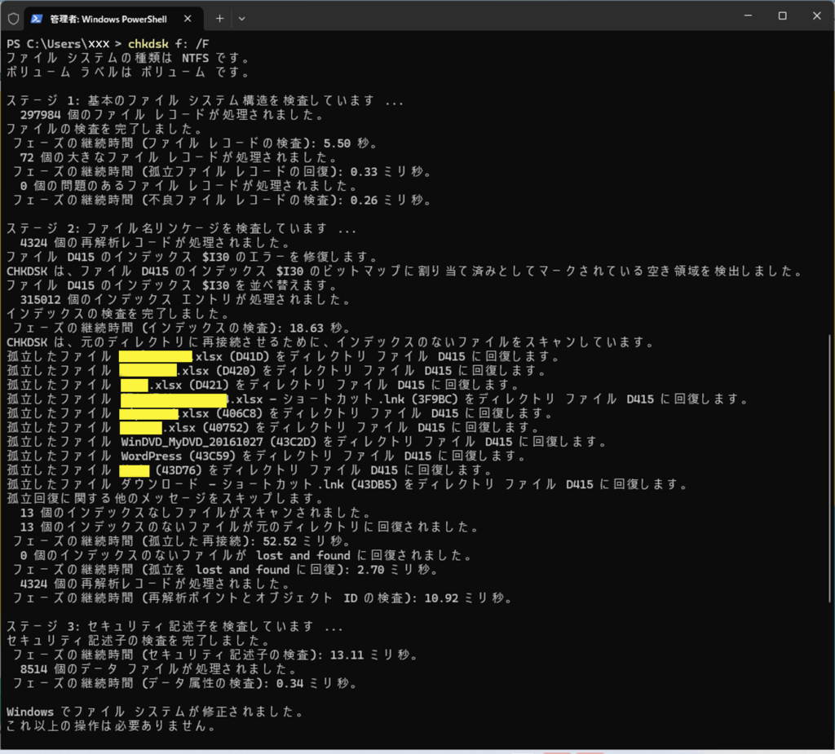Click the 'ステージ 3' heading line

(175, 626)
